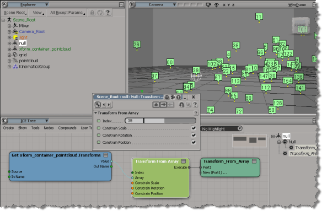Open Explorer help question mark icon
The height and width of the screenshot is (211, 322).
108,13
